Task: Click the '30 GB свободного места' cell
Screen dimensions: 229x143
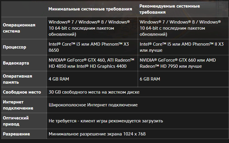Action: (138, 92)
